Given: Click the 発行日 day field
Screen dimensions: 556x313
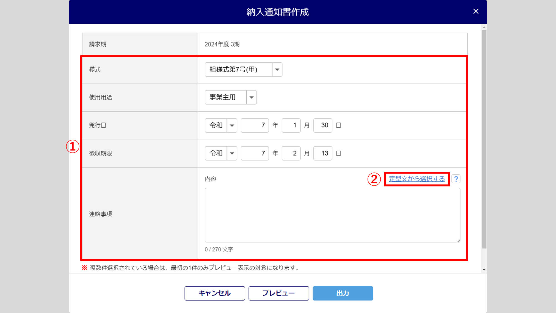Looking at the screenshot, I should point(322,125).
